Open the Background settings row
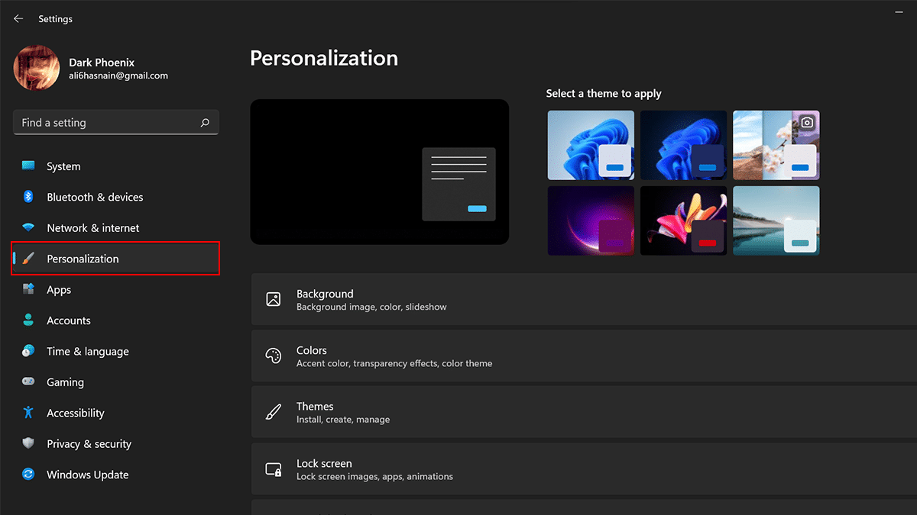The height and width of the screenshot is (515, 917). click(581, 299)
